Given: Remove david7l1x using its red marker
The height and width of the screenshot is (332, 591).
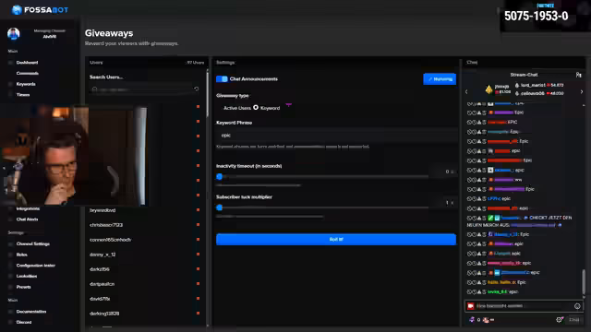Looking at the screenshot, I should pos(198,299).
